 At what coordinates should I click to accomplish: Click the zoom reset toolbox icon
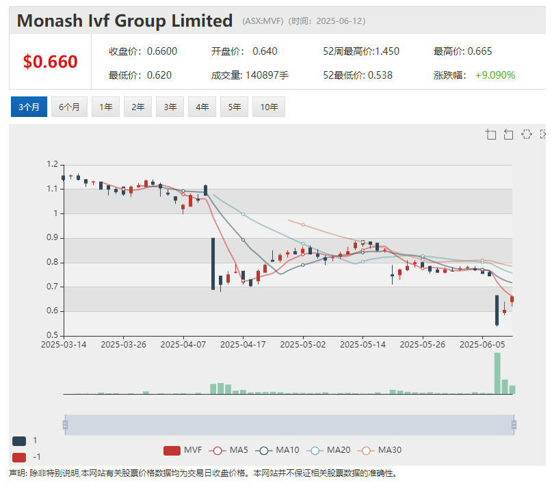[508, 135]
